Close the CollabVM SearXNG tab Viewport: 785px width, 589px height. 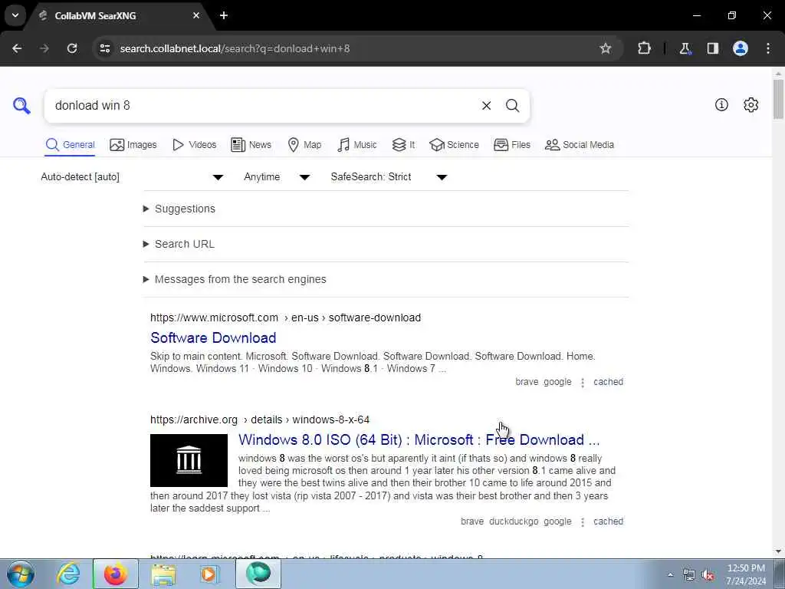pyautogui.click(x=196, y=15)
